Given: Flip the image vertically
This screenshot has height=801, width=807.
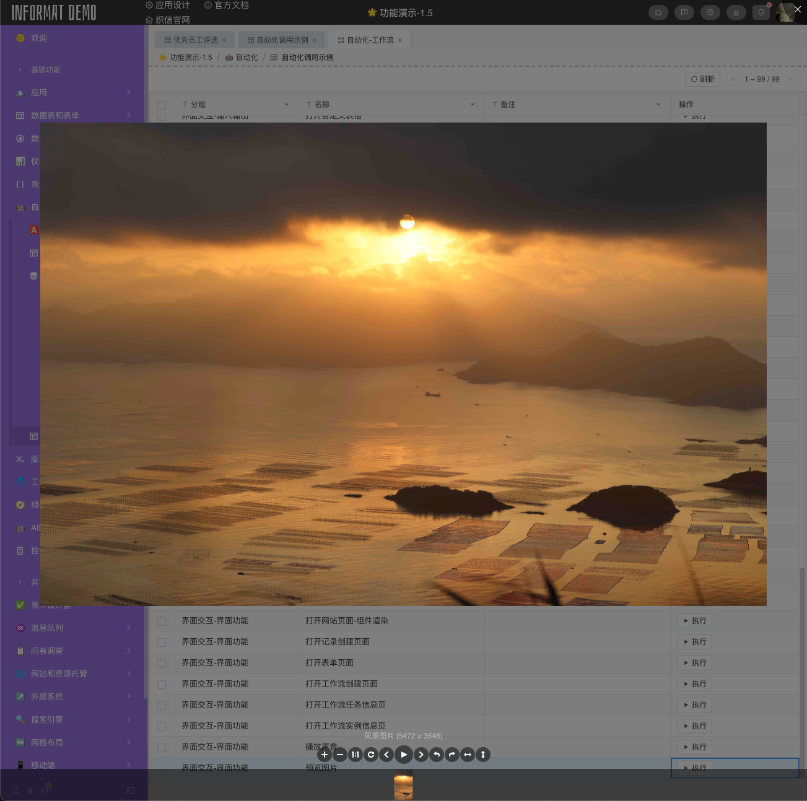Looking at the screenshot, I should click(483, 755).
